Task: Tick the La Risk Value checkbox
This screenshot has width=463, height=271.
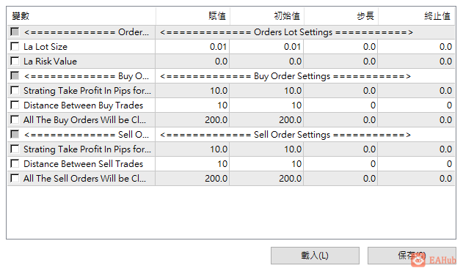Action: coord(15,61)
